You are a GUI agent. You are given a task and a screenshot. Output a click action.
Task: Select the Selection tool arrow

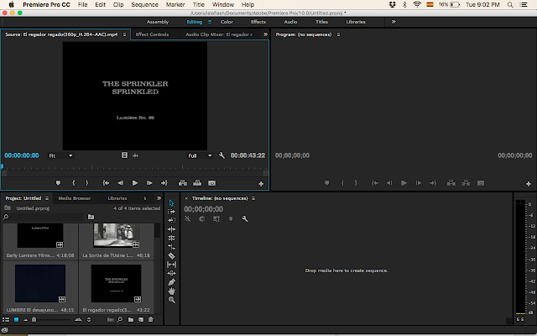click(x=171, y=203)
